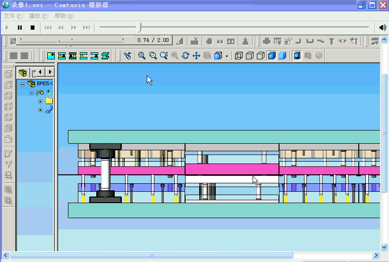Click the zoom in/out magnifier icon
The width and height of the screenshot is (389, 262).
(164, 56)
